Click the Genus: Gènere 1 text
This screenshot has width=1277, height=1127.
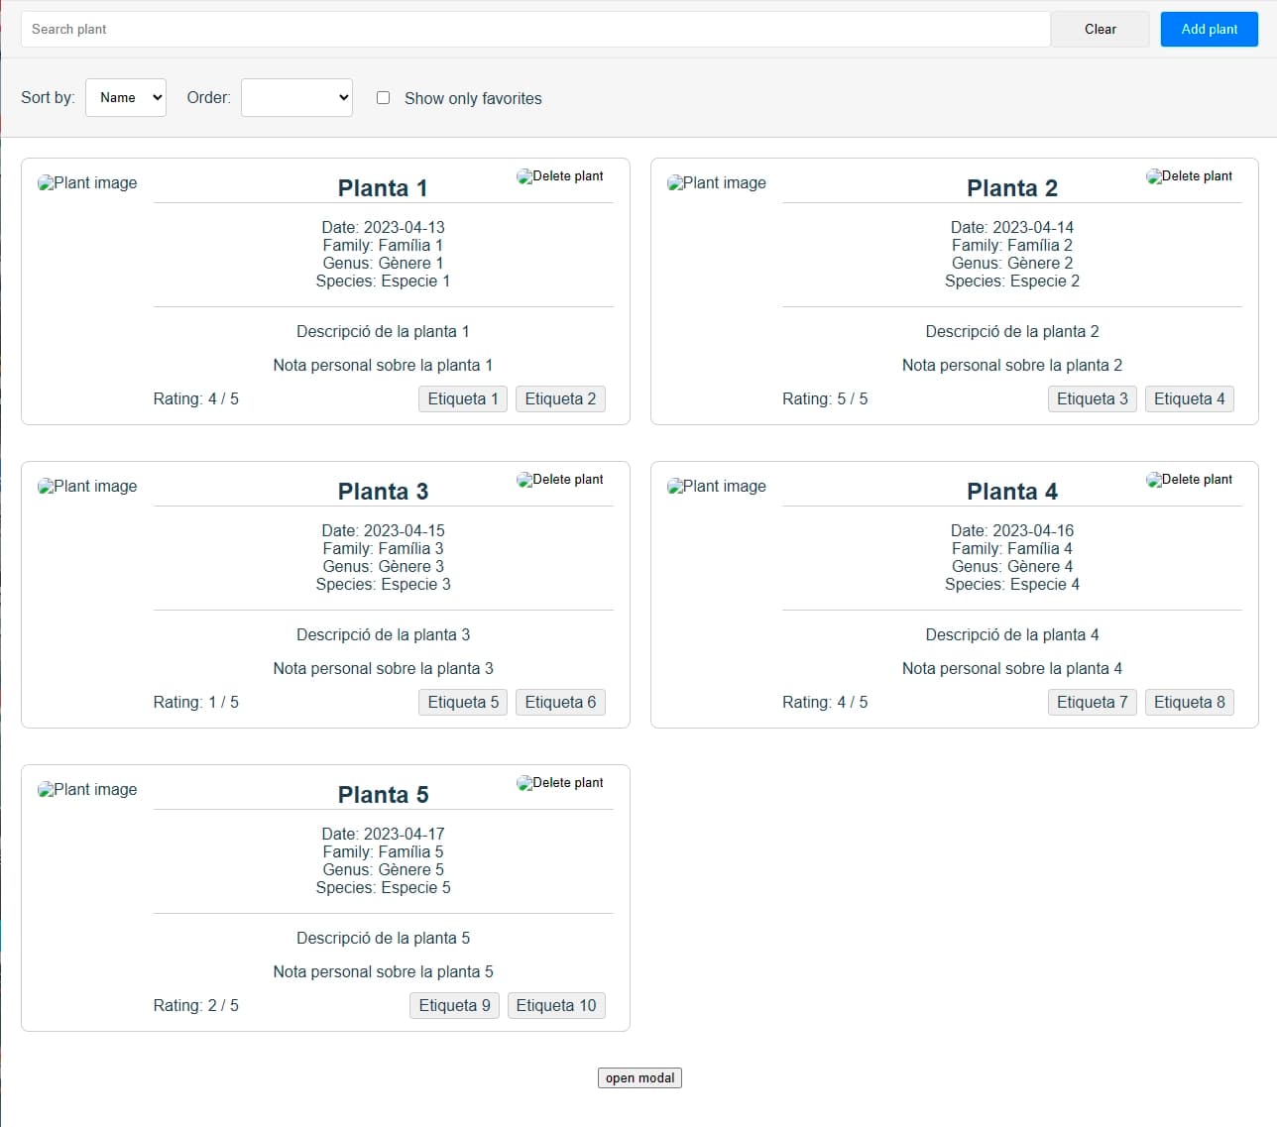(x=383, y=263)
